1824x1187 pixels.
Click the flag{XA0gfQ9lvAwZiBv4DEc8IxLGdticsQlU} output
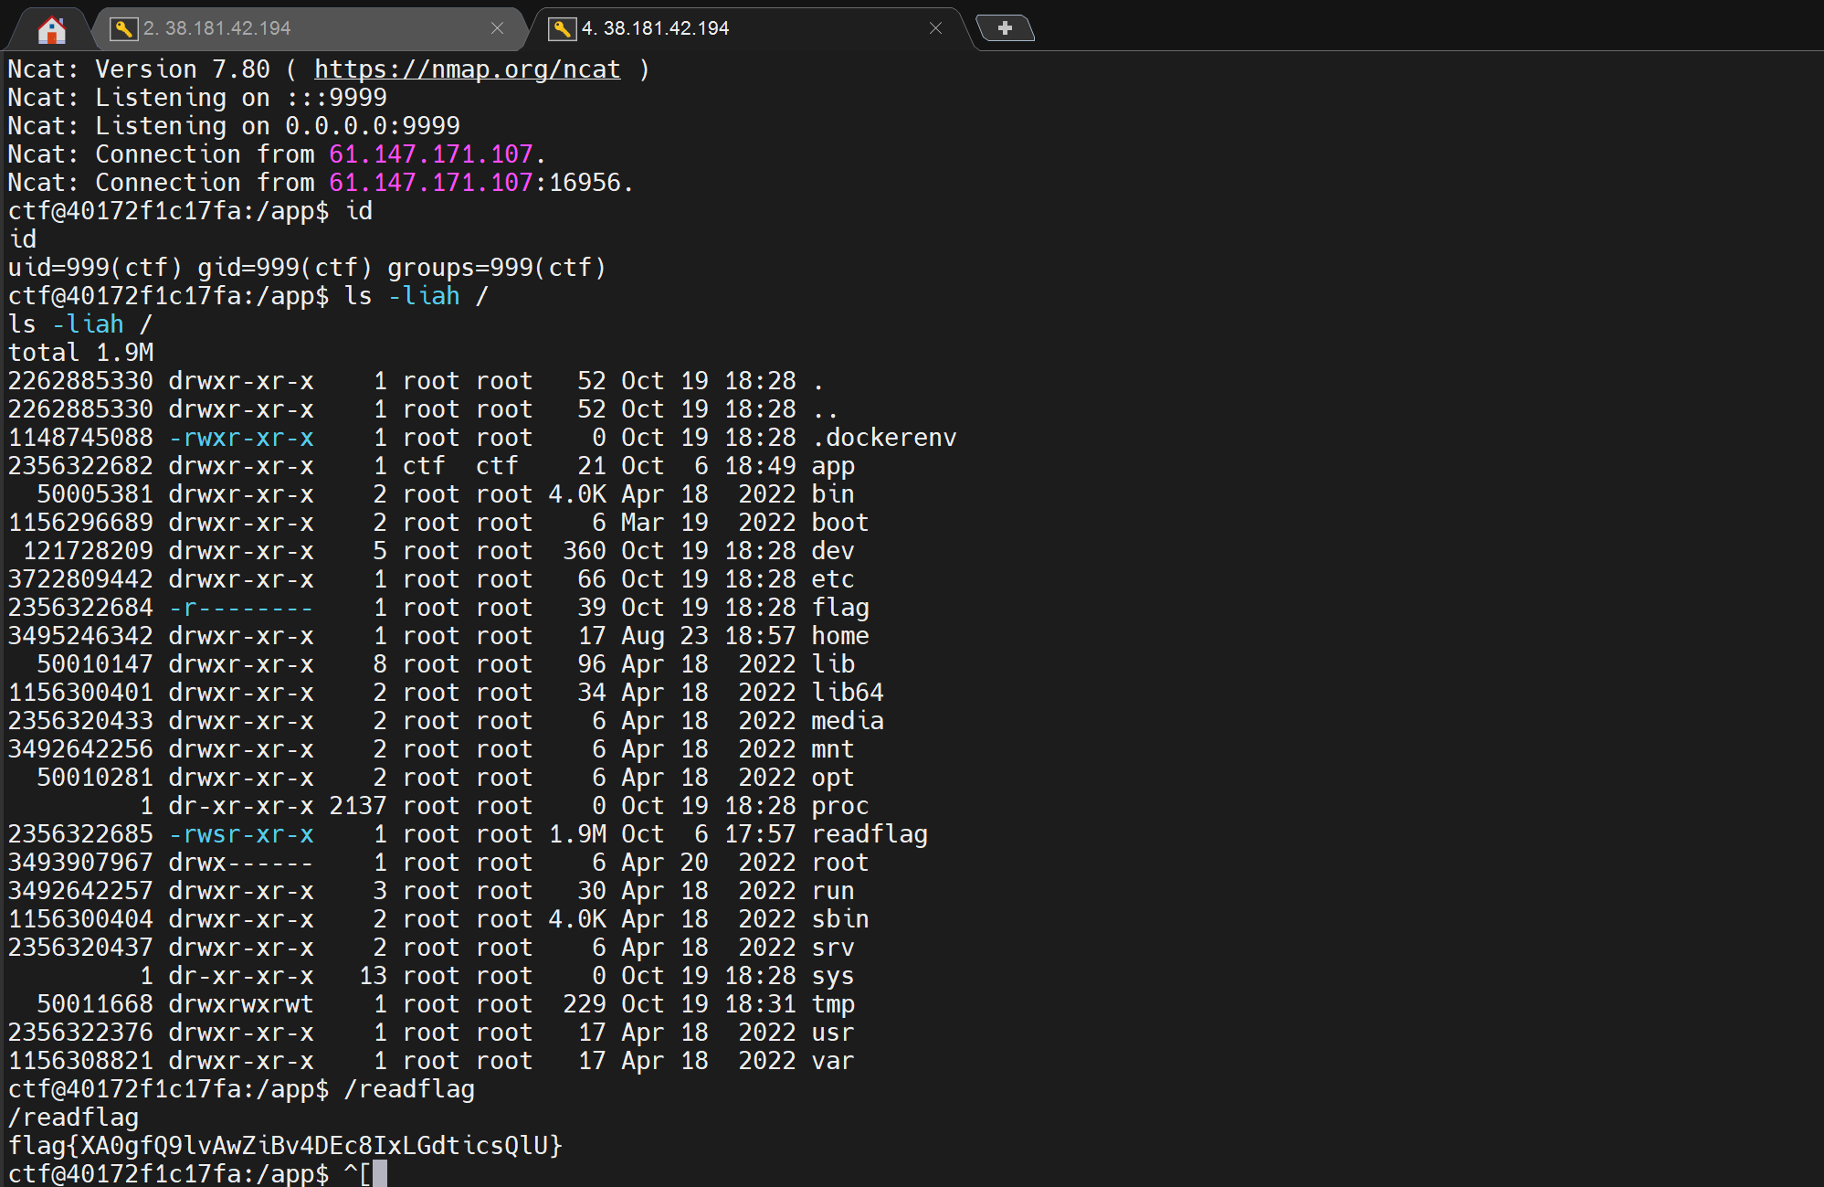pos(285,1145)
